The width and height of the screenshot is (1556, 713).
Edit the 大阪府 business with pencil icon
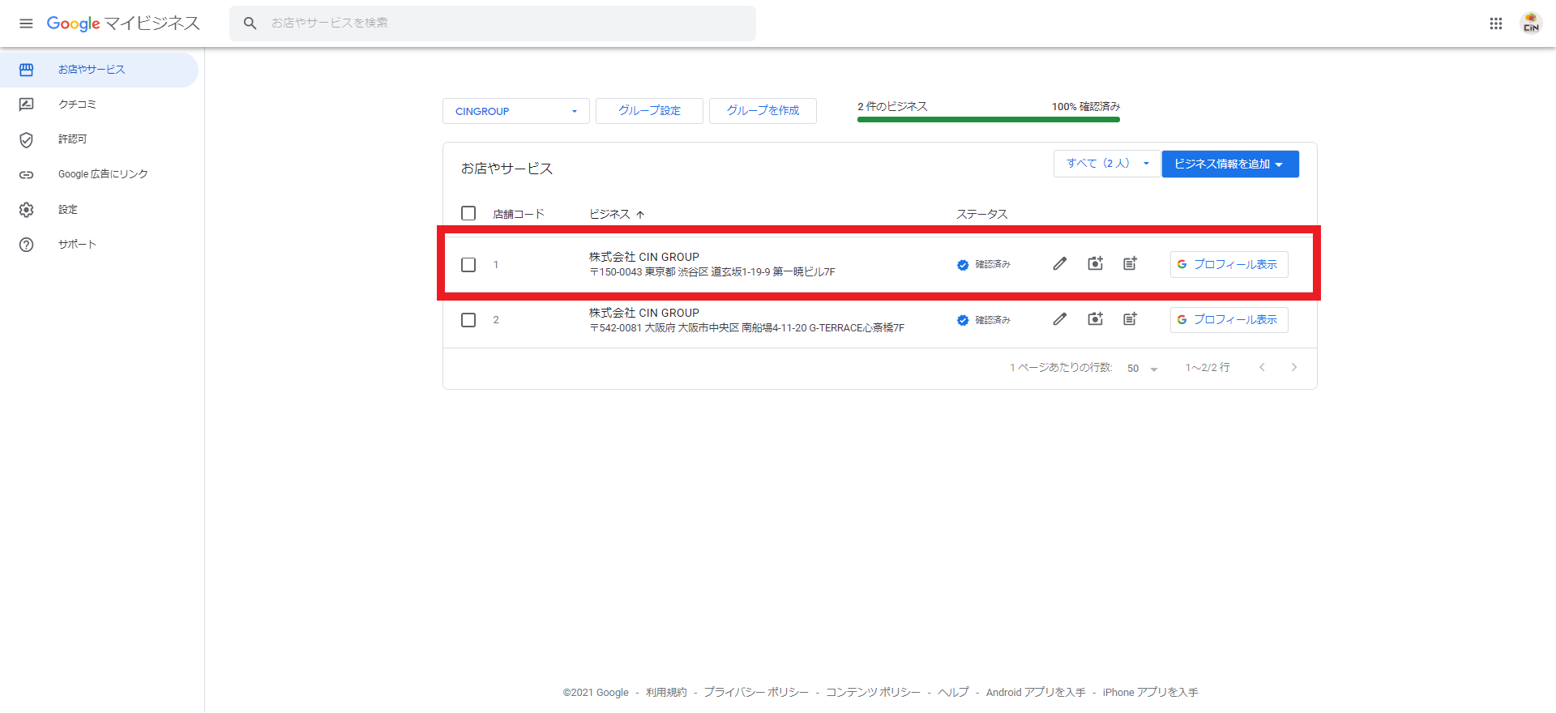pyautogui.click(x=1060, y=319)
